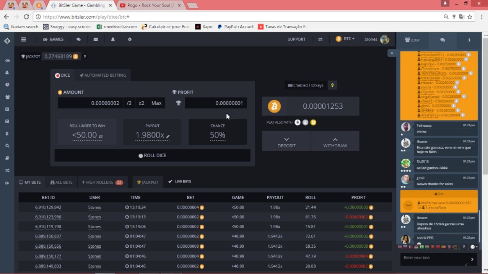Click the left sidebar shuffle arrows icon

click(7, 170)
